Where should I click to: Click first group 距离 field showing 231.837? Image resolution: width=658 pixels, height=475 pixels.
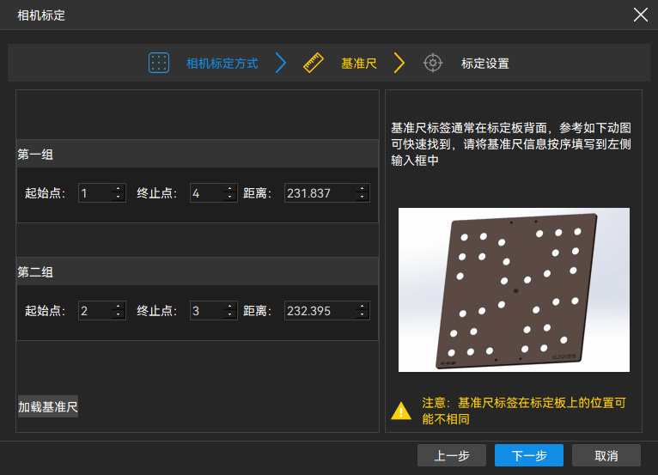(x=320, y=193)
